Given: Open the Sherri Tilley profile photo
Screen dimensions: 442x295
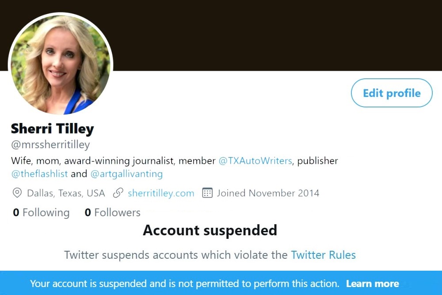Looking at the screenshot, I should tap(61, 65).
